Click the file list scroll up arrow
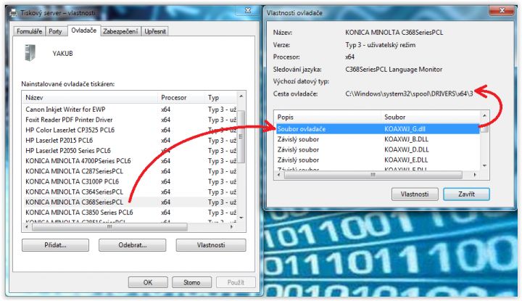 click(484, 115)
